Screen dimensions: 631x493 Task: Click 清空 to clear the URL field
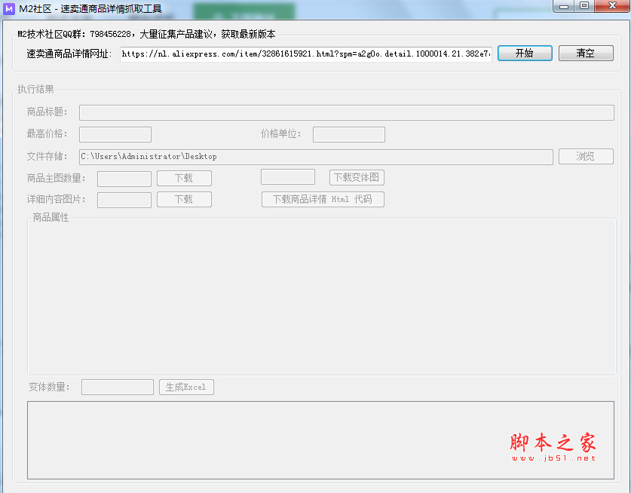point(586,53)
